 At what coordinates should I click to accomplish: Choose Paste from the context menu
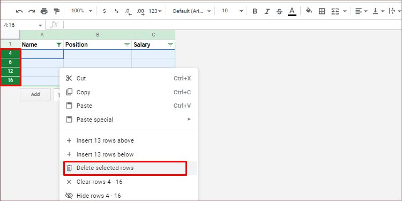[129, 106]
